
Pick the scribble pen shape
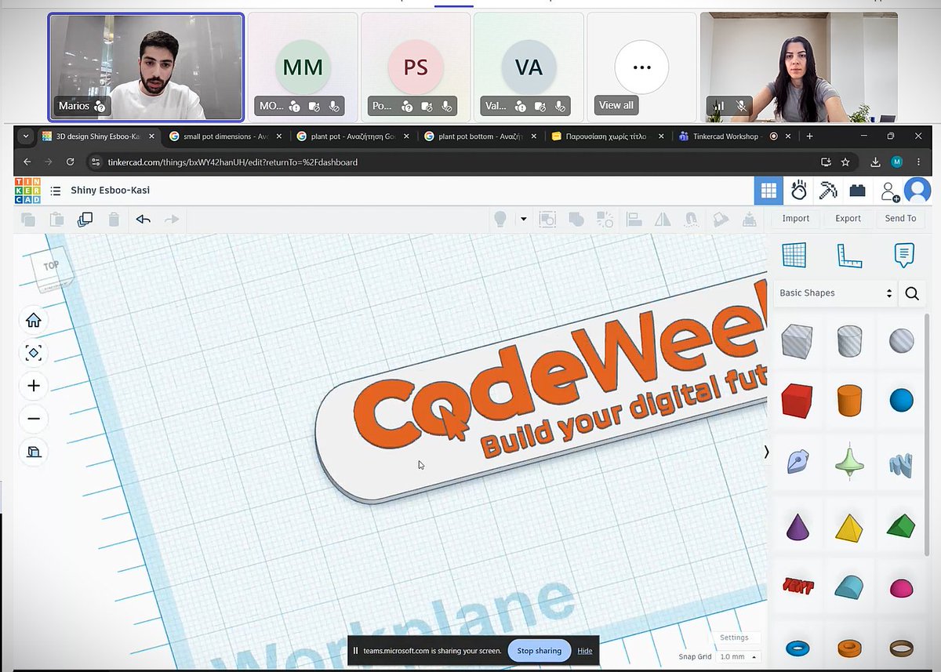pos(797,460)
